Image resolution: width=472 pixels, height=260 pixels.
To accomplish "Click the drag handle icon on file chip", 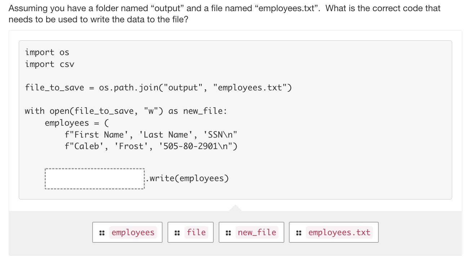I will click(x=177, y=232).
